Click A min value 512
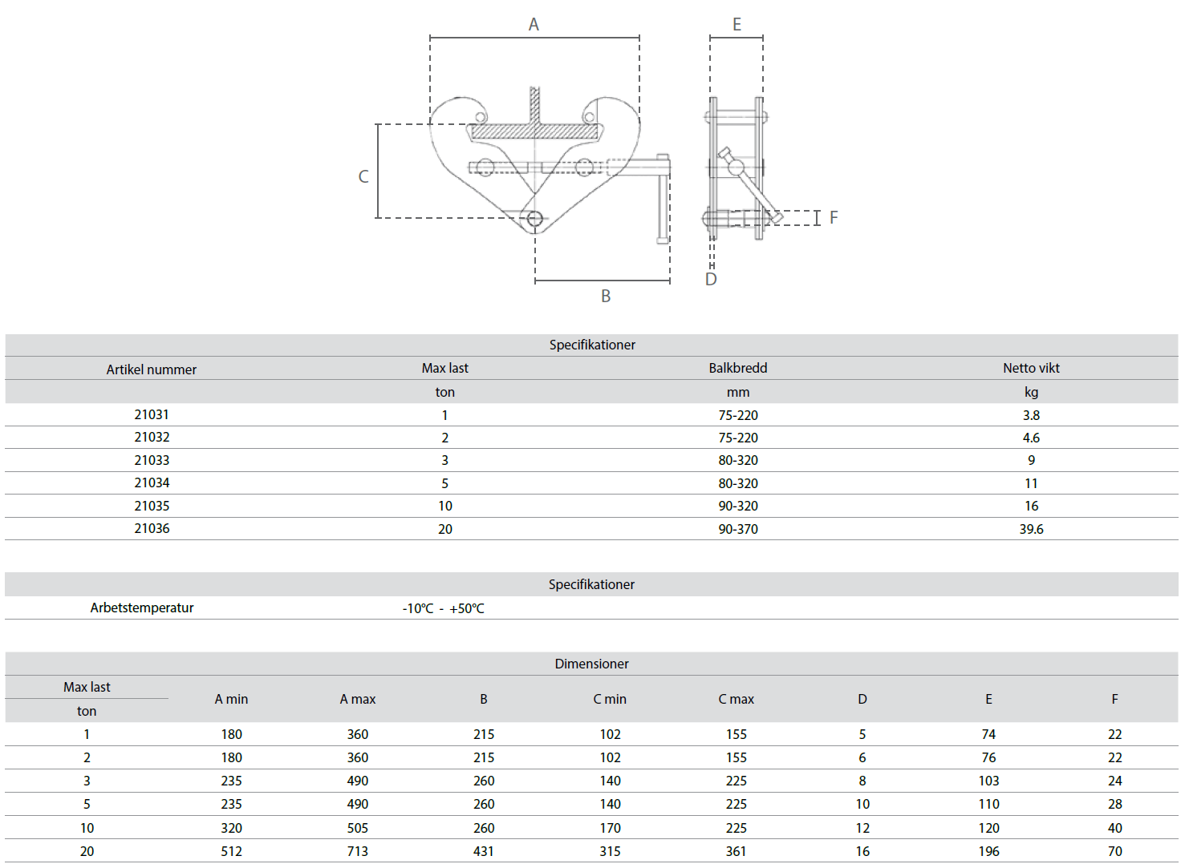This screenshot has height=868, width=1185. click(x=231, y=851)
